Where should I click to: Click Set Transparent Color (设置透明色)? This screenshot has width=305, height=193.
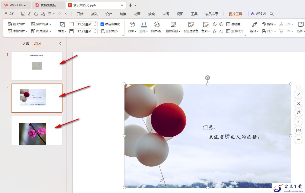[x=191, y=24]
